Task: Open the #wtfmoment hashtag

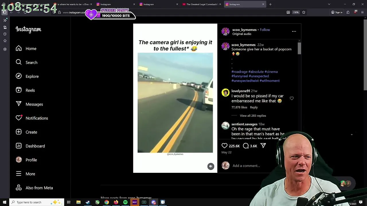Action: click(270, 81)
